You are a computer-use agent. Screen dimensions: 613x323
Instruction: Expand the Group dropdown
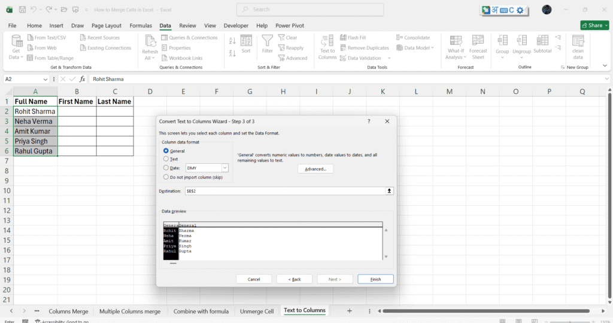tap(502, 57)
